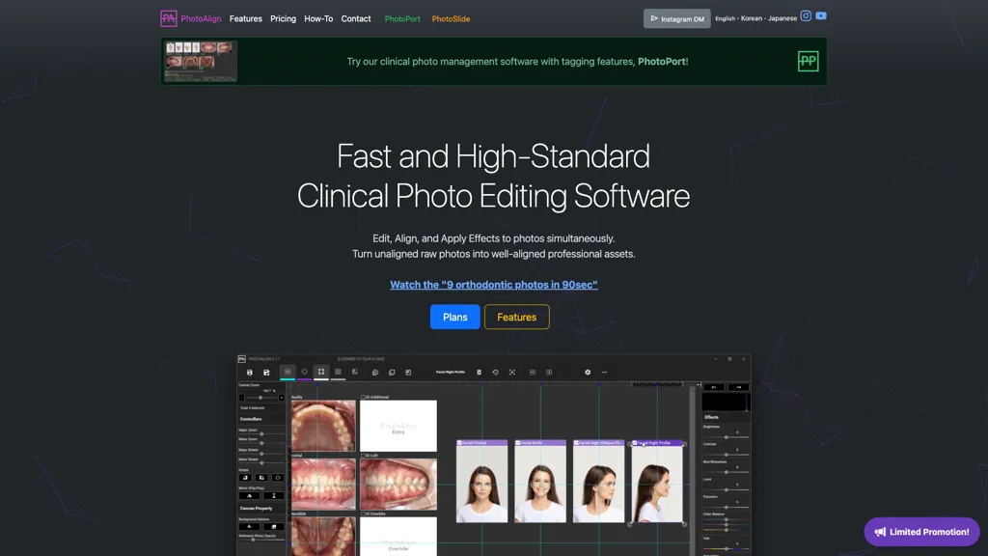The width and height of the screenshot is (988, 556).
Task: Open the Pricing nav menu item
Action: (283, 19)
